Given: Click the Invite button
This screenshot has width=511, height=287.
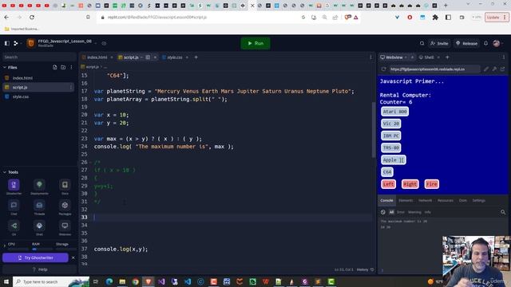Looking at the screenshot, I should [x=439, y=43].
